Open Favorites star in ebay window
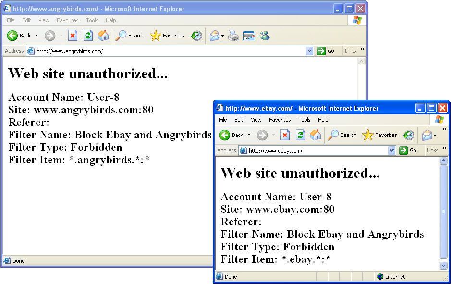The width and height of the screenshot is (451, 284). 379,135
